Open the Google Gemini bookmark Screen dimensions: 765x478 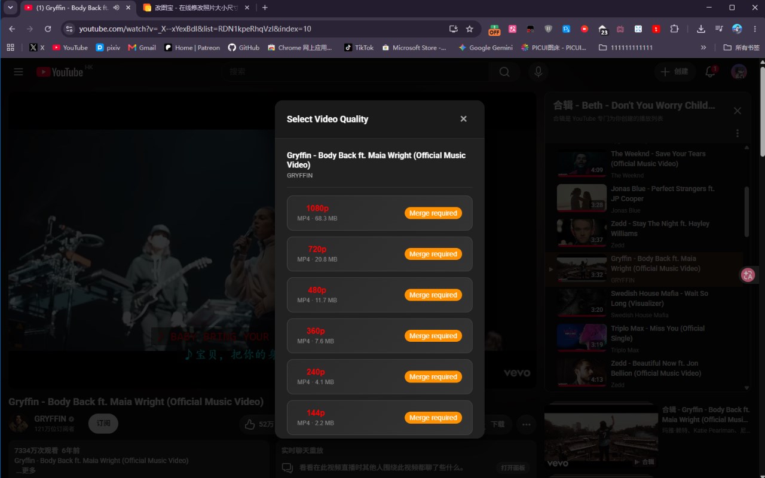[x=485, y=47]
